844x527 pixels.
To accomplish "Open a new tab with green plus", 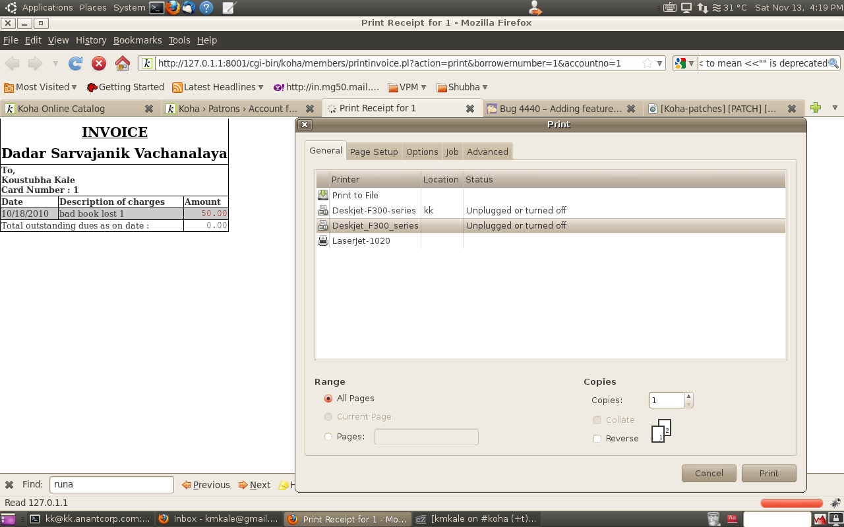I will (x=816, y=108).
